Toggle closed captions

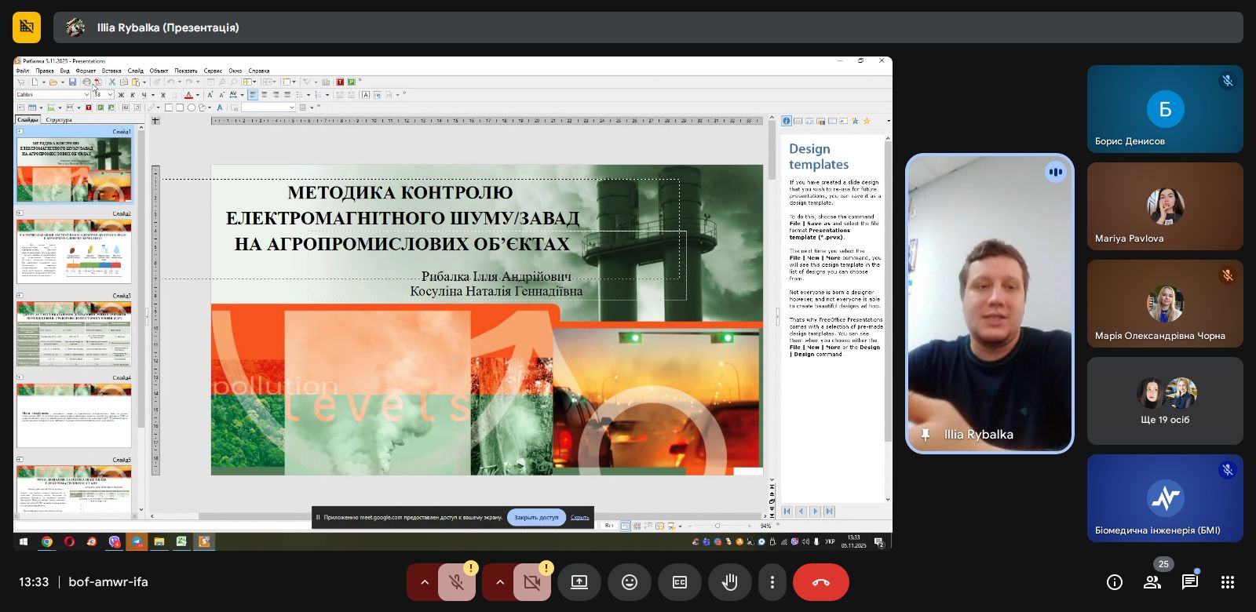pyautogui.click(x=680, y=582)
